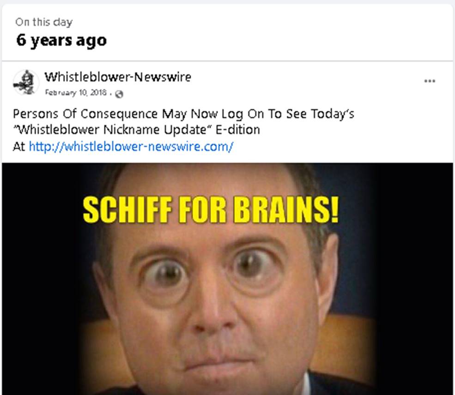Select the 6 years ago heading

(61, 41)
